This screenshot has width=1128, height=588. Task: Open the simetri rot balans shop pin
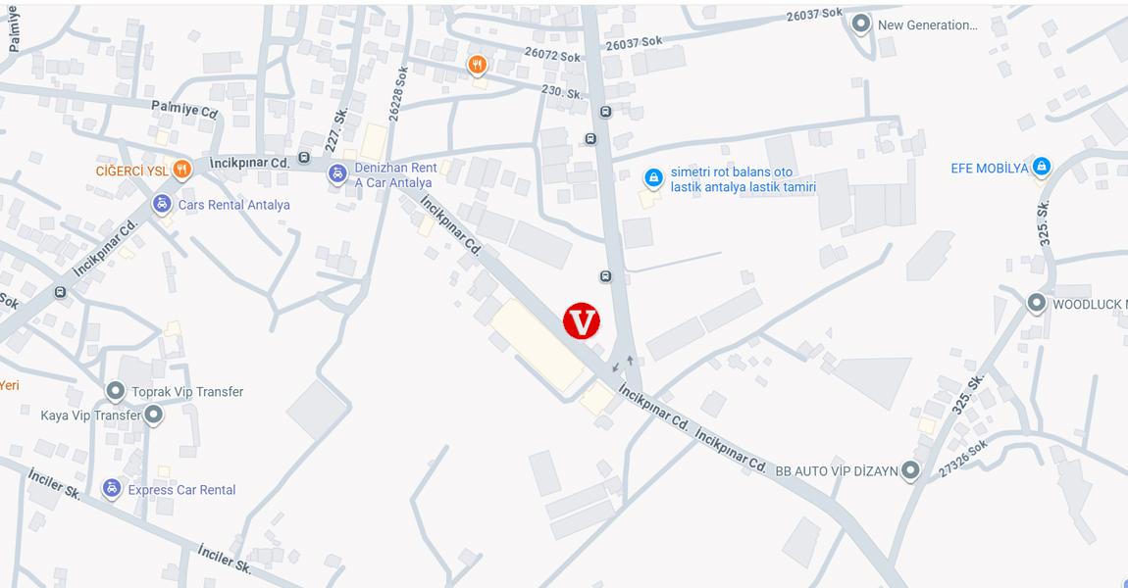[653, 178]
